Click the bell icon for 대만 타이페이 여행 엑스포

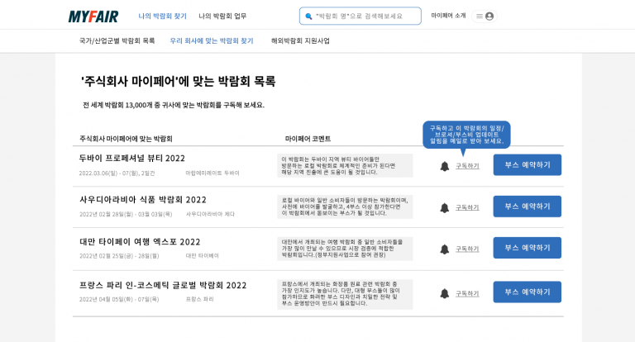tap(445, 249)
